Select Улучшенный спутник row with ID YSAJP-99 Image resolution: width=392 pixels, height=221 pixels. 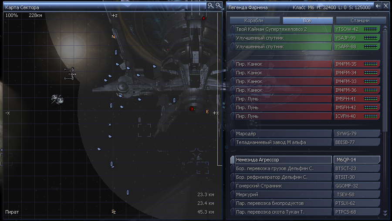283,38
